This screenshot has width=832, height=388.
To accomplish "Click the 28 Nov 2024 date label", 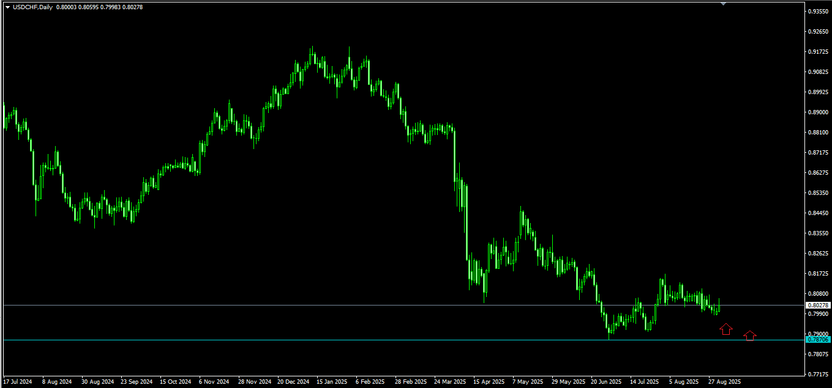I will (254, 382).
